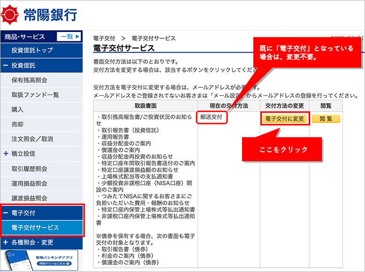Image resolution: width=365 pixels, height=272 pixels.
Task: Click 交付方法の変更 column header
Action: (285, 106)
